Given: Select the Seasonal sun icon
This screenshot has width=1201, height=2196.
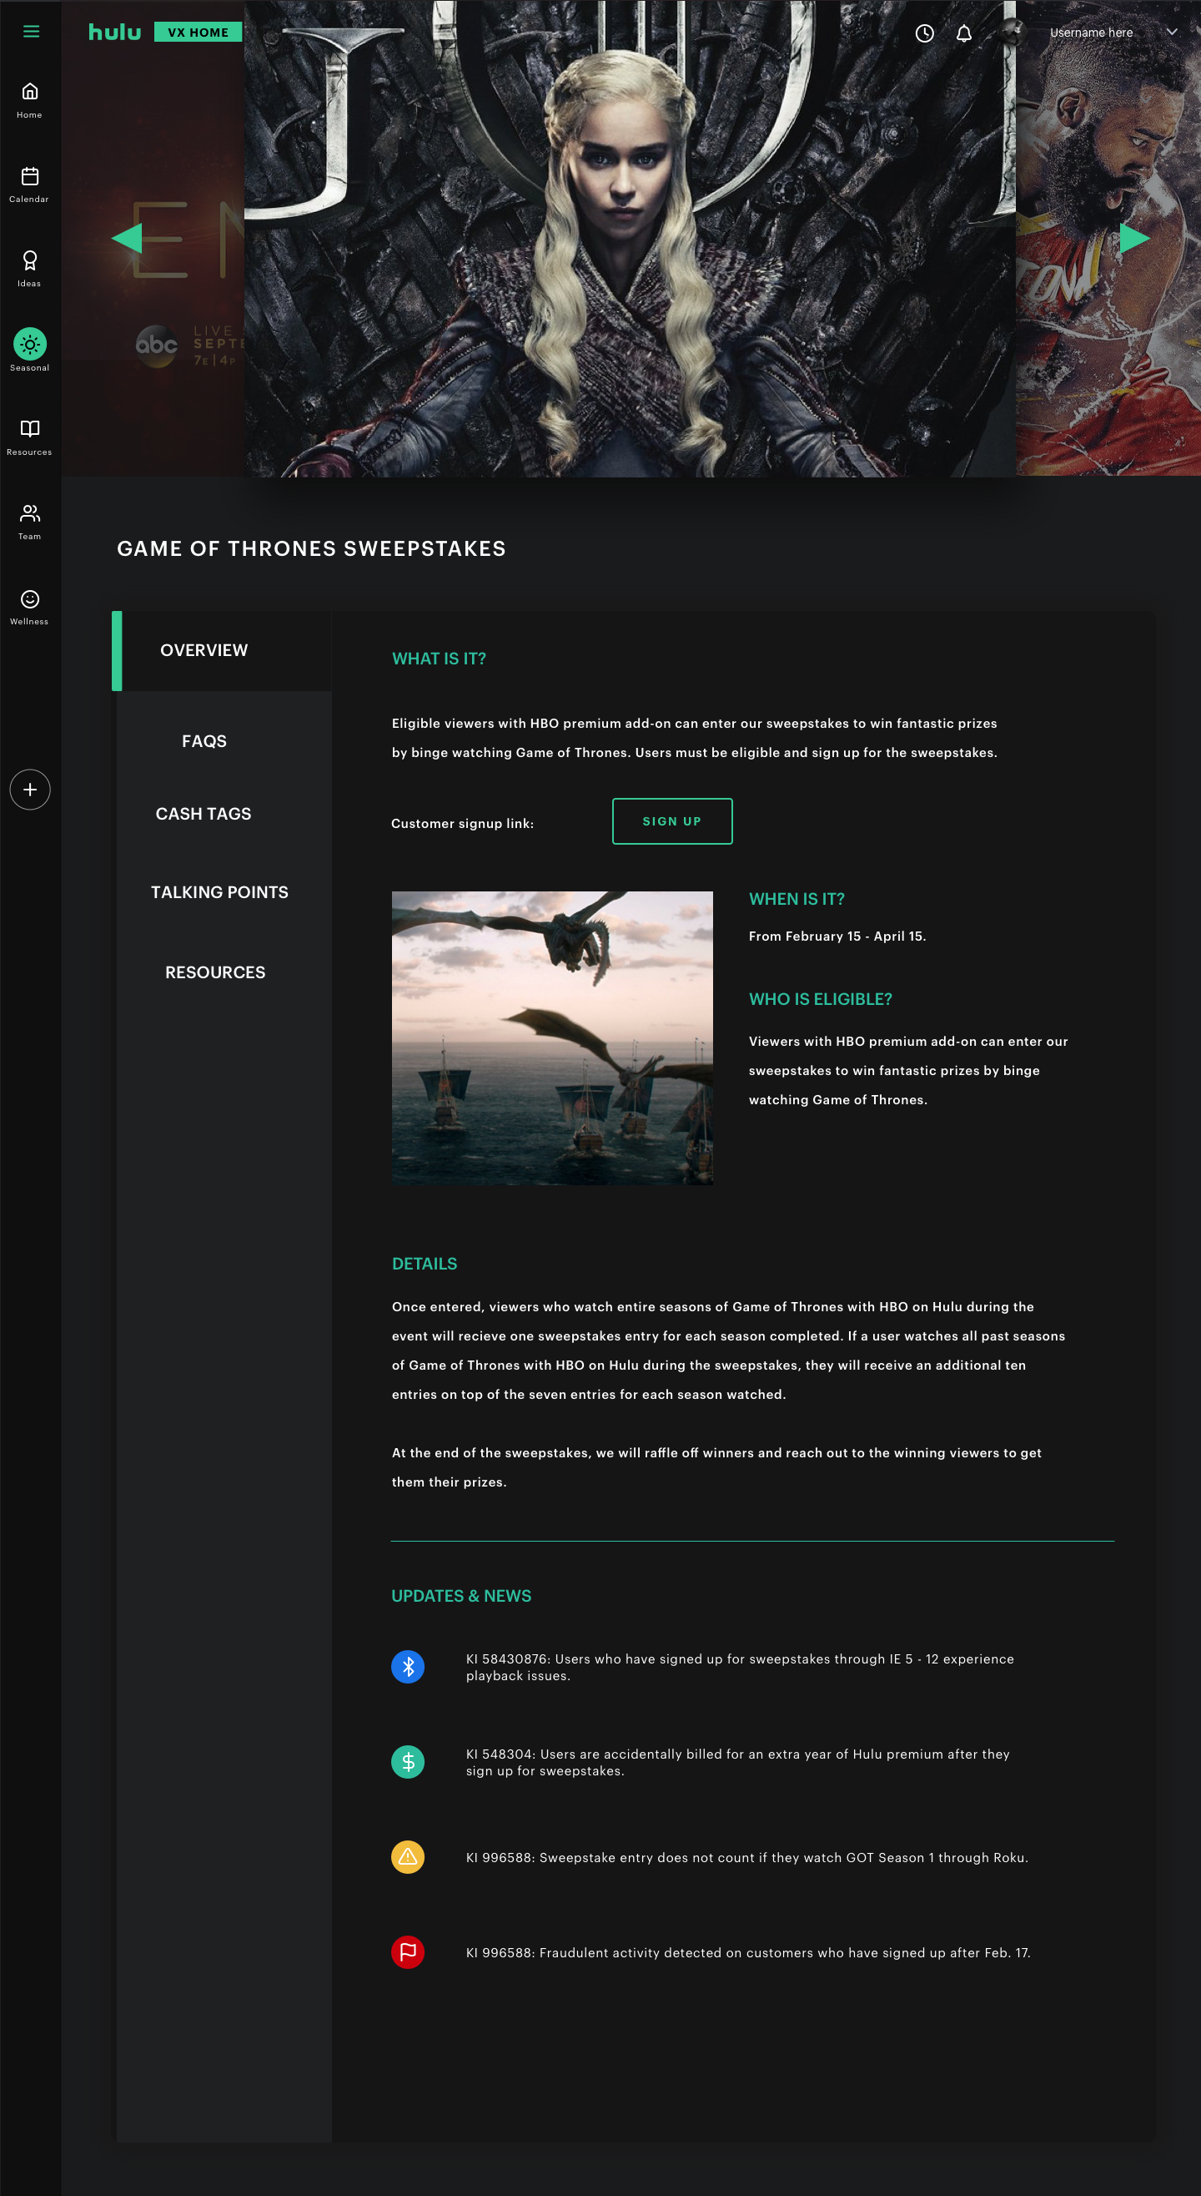Looking at the screenshot, I should tap(30, 345).
